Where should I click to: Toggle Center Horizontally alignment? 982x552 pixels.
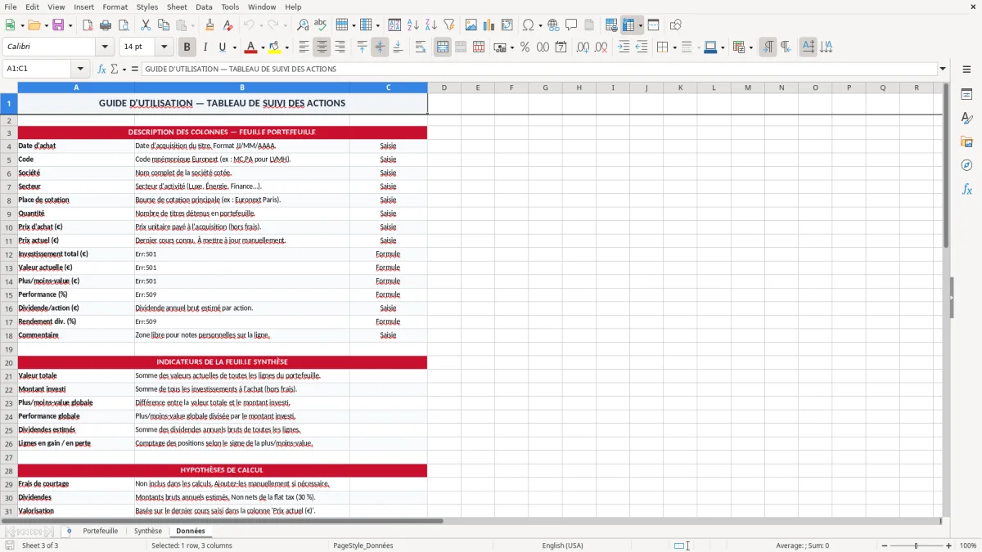coord(322,47)
